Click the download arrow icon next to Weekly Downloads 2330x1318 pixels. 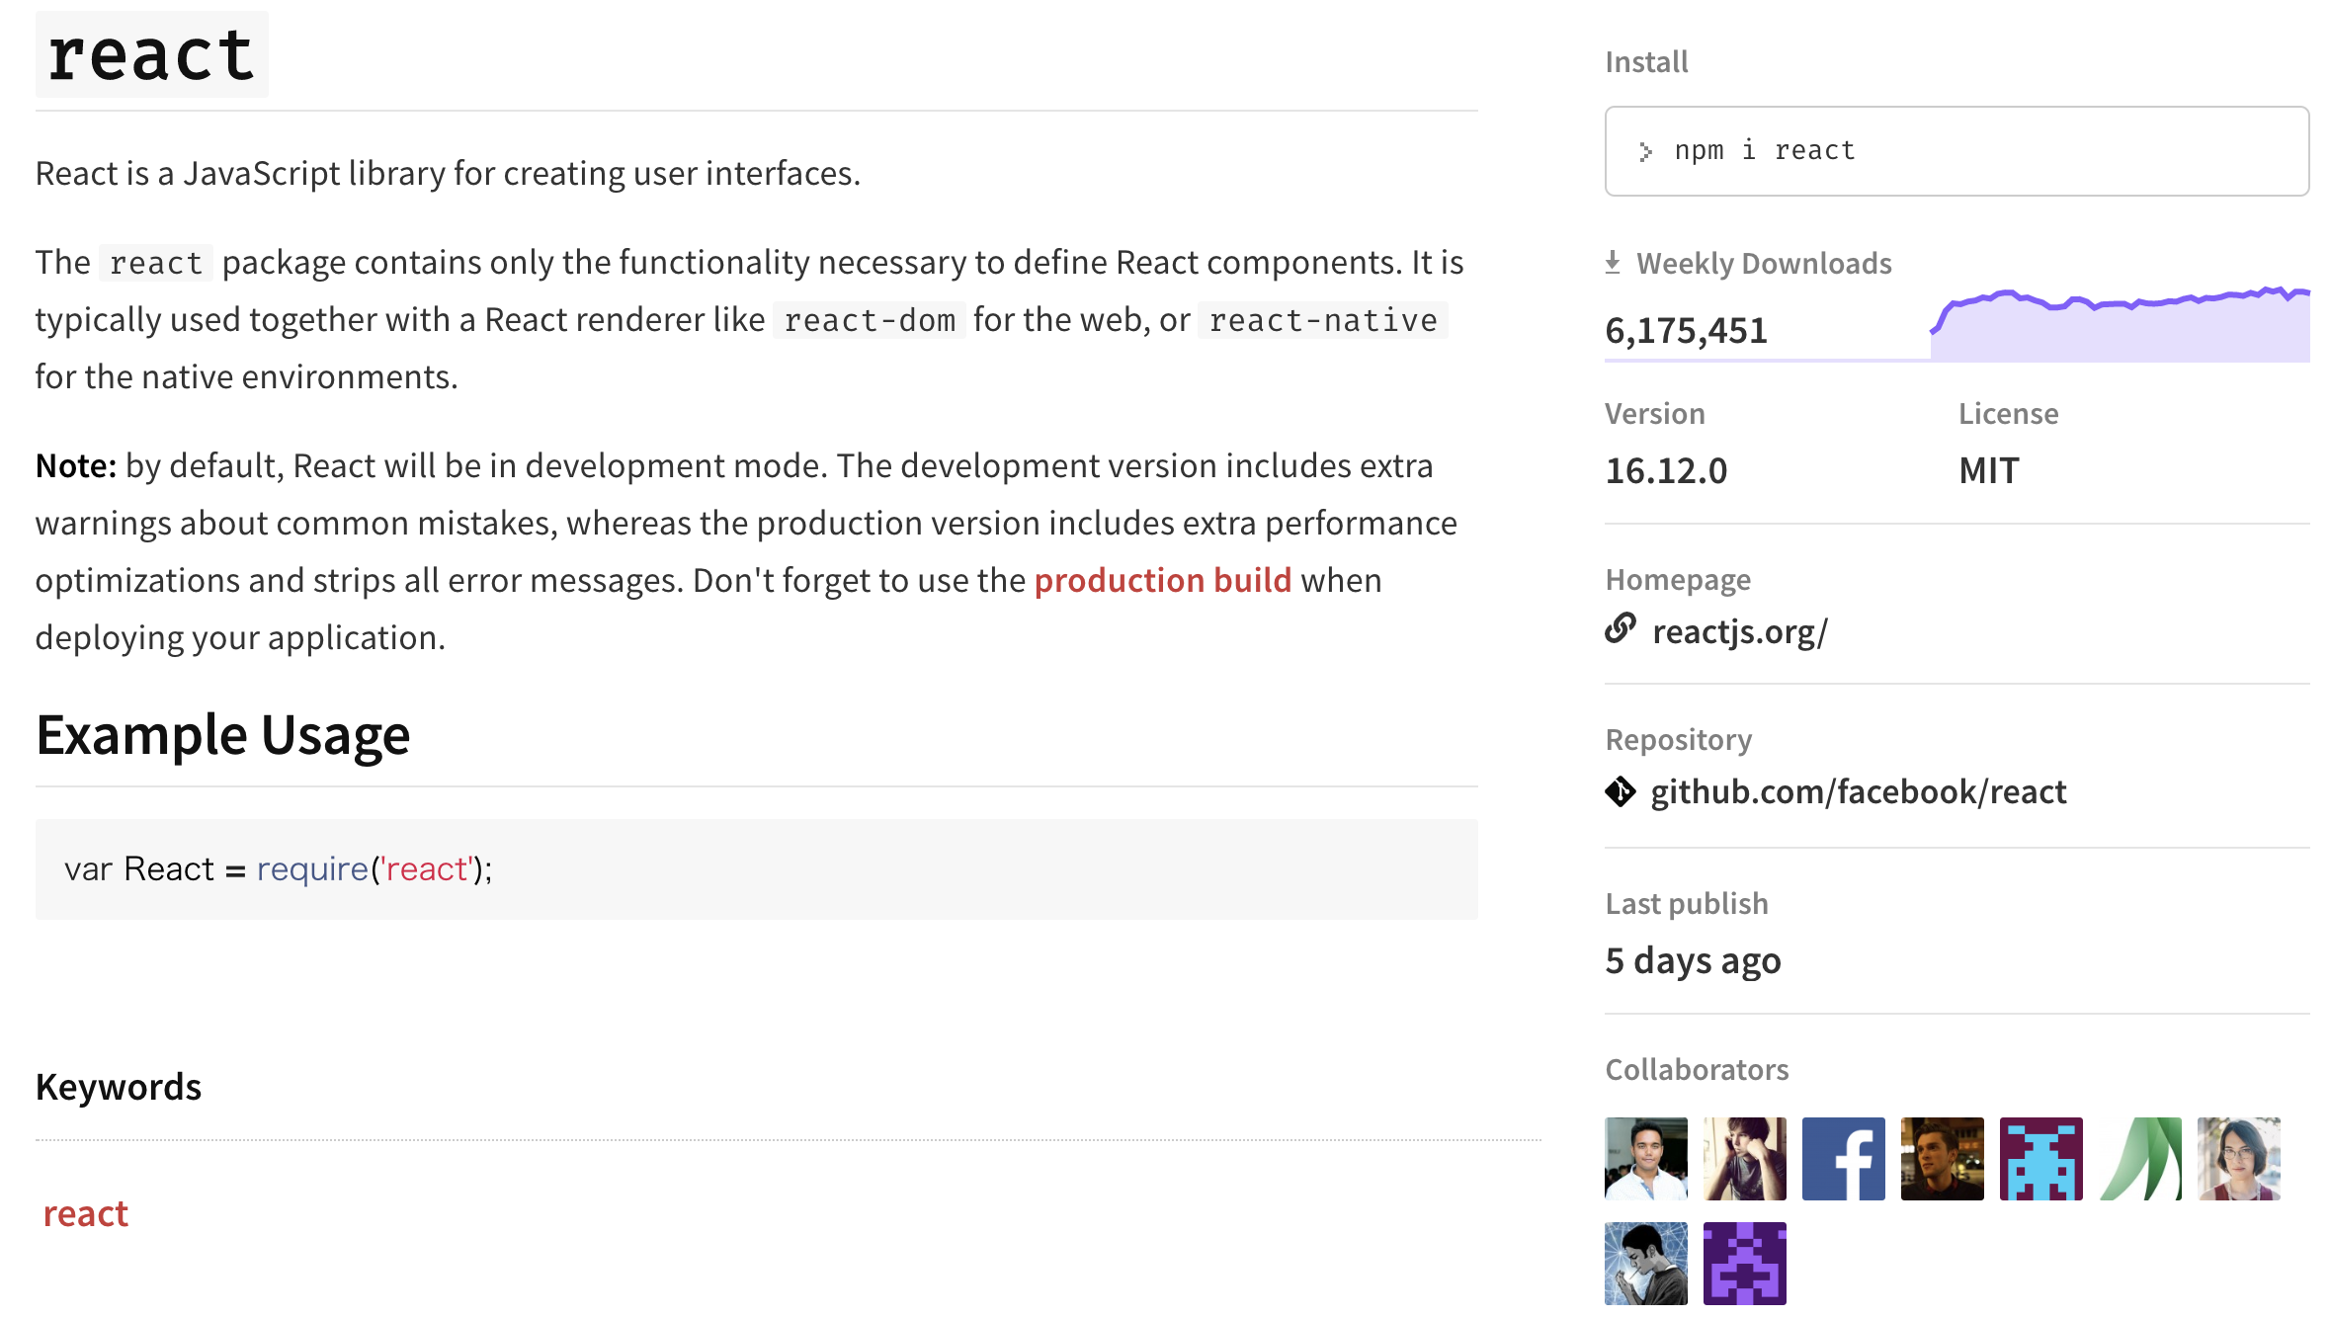(x=1615, y=261)
